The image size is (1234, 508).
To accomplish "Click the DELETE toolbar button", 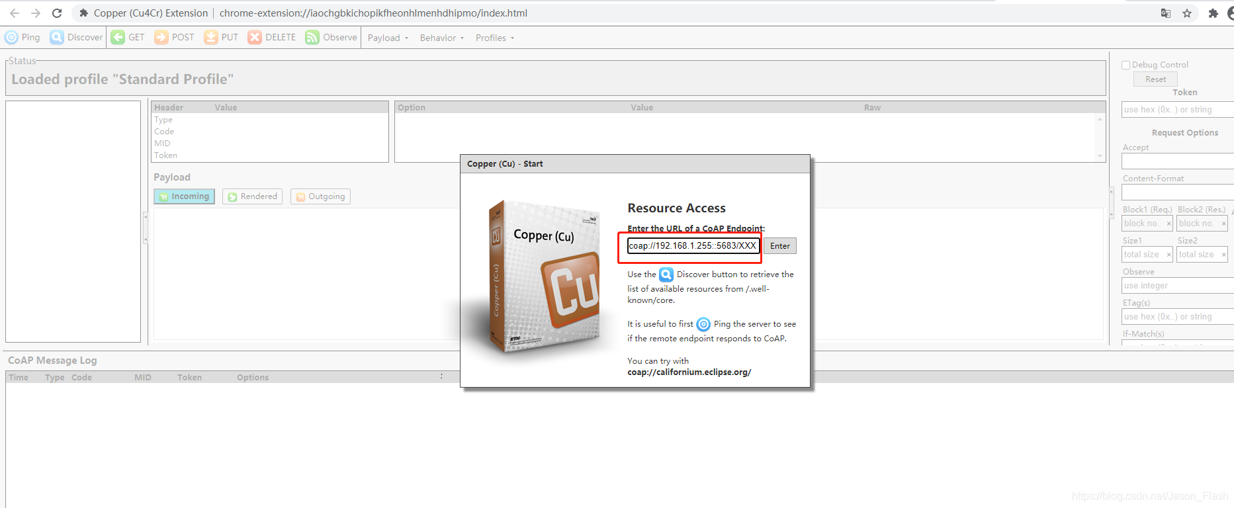I will coord(272,38).
